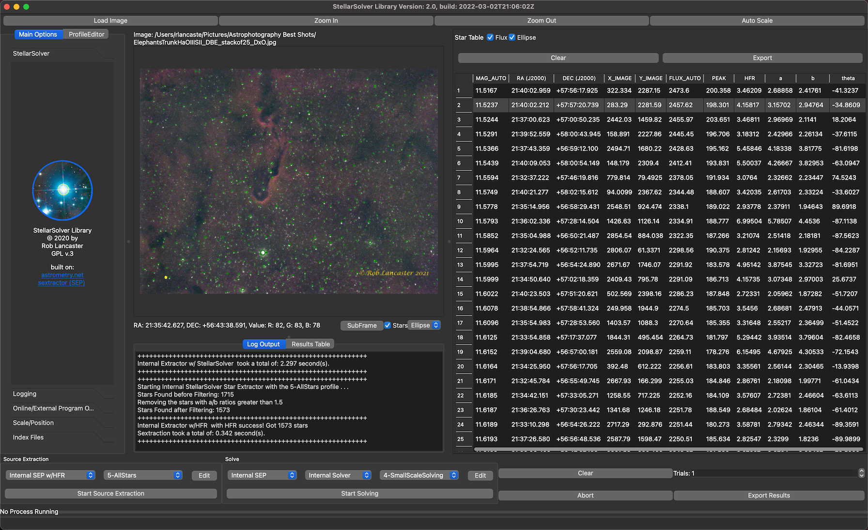Open the 5-AllStars profile dropdown
Screen dimensions: 868x530
coord(144,475)
